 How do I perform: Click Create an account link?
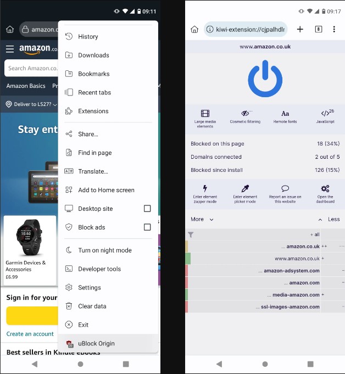pos(30,334)
